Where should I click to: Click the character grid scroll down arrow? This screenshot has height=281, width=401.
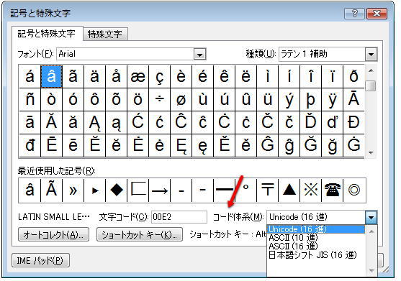[371, 152]
